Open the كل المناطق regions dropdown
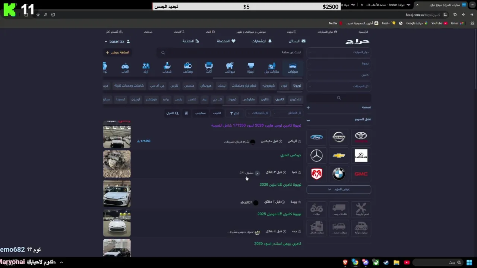Screen dimensions: 477x268 [287, 113]
